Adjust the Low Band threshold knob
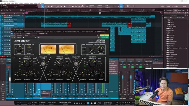Screen dimensions: 189x106 [x=27, y=64]
